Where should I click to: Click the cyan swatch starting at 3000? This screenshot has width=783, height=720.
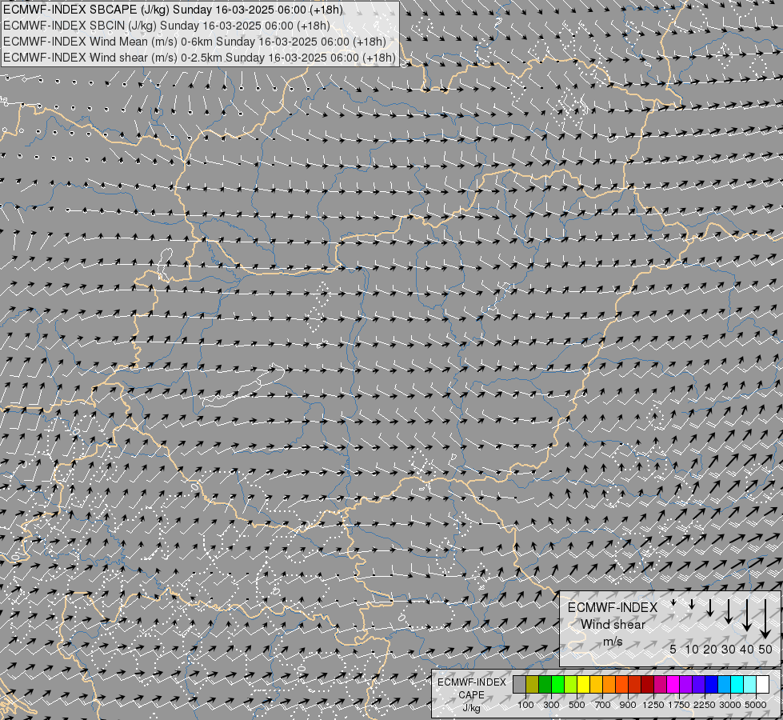click(737, 684)
